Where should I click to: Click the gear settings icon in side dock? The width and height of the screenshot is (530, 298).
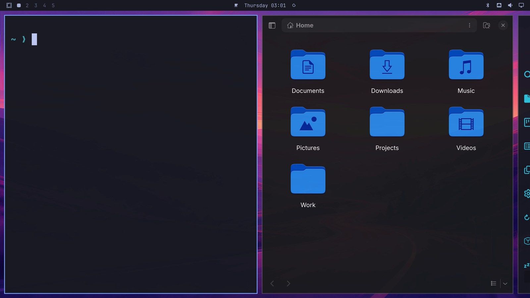527,193
